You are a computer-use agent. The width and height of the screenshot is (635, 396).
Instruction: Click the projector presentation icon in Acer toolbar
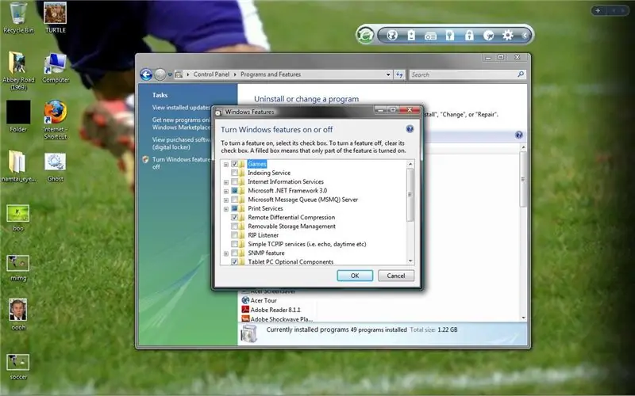(x=430, y=36)
